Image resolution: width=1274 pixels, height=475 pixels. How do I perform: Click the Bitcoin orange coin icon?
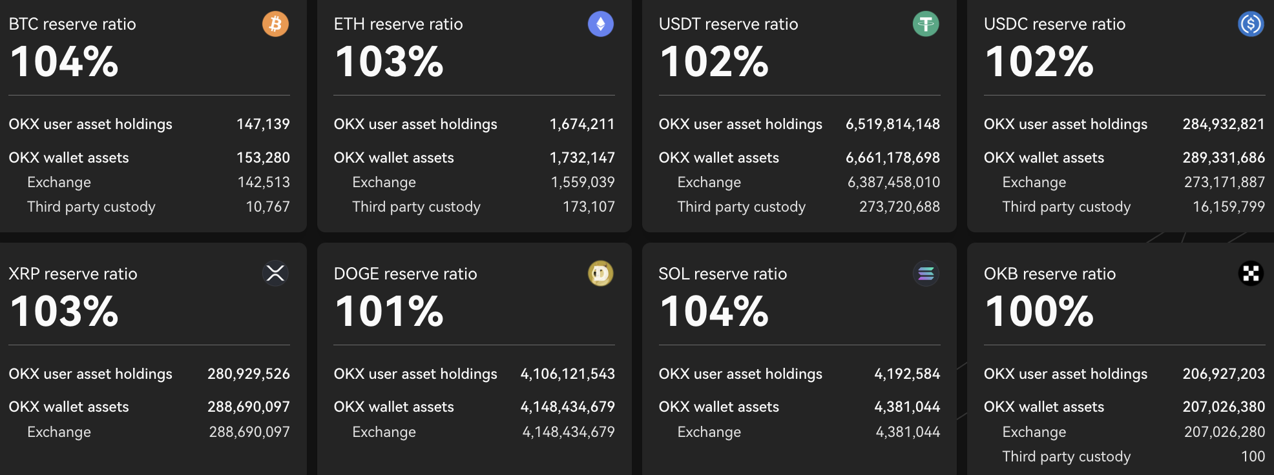pyautogui.click(x=275, y=25)
